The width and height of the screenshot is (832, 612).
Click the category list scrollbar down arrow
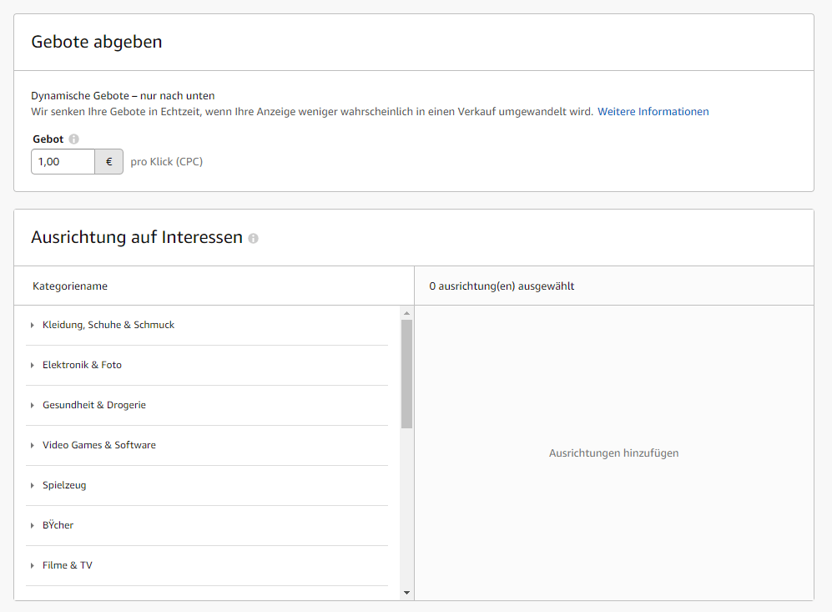pos(407,593)
